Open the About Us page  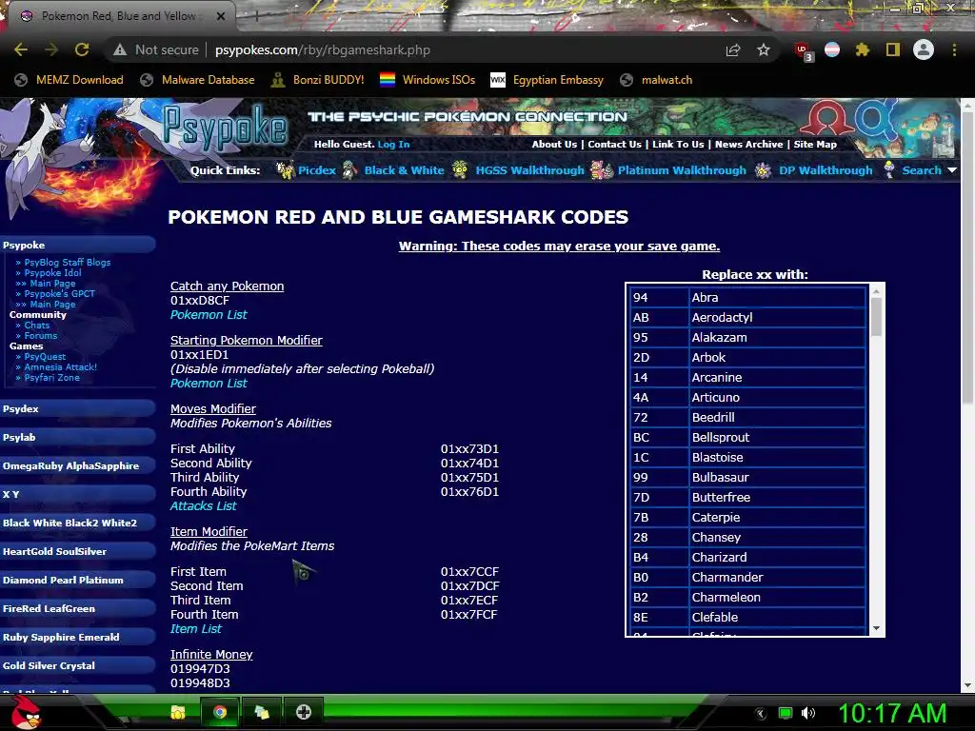tap(554, 145)
